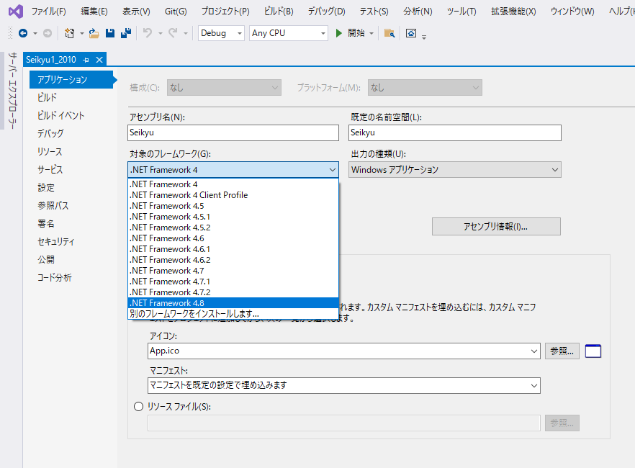Open the 拡張機能(X) menu

tap(513, 12)
